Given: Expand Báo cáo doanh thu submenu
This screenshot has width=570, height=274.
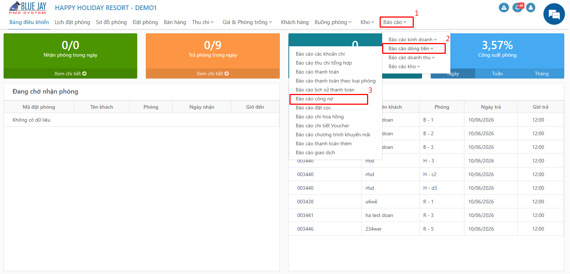Looking at the screenshot, I should [x=412, y=57].
